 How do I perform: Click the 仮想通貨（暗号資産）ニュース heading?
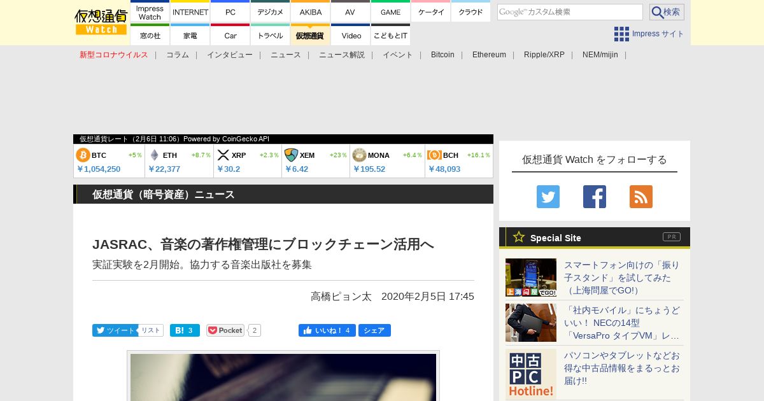(164, 194)
